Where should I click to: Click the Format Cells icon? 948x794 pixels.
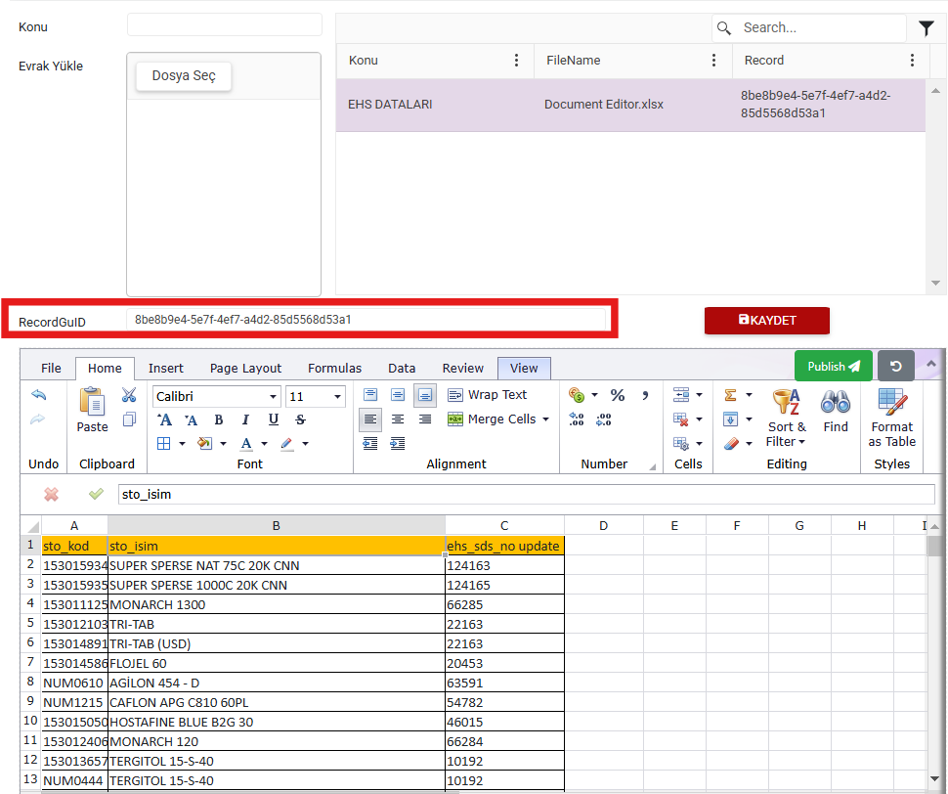[681, 444]
